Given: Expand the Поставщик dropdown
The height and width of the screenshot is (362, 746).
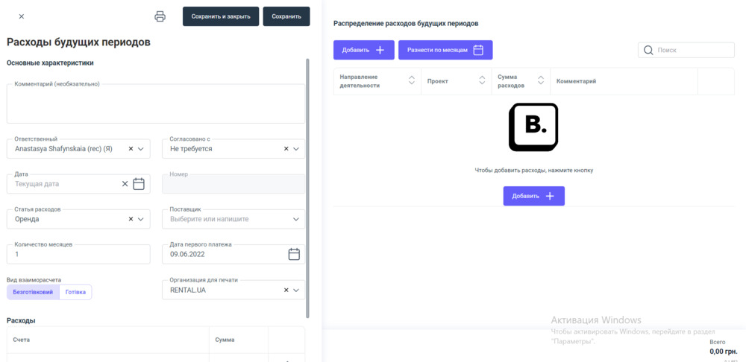Looking at the screenshot, I should 296,220.
